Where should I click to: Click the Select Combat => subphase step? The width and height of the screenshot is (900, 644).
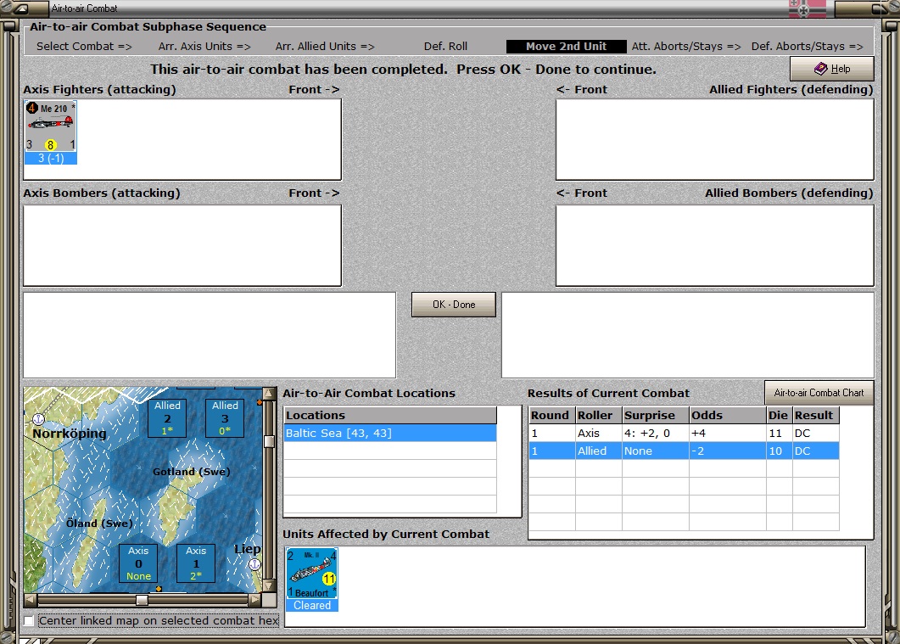84,47
